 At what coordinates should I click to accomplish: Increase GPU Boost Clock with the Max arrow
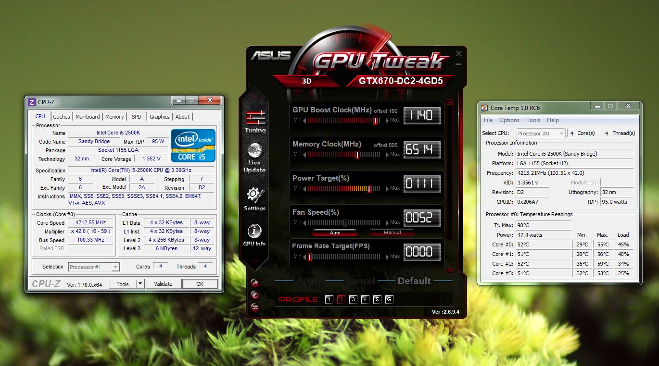(386, 120)
